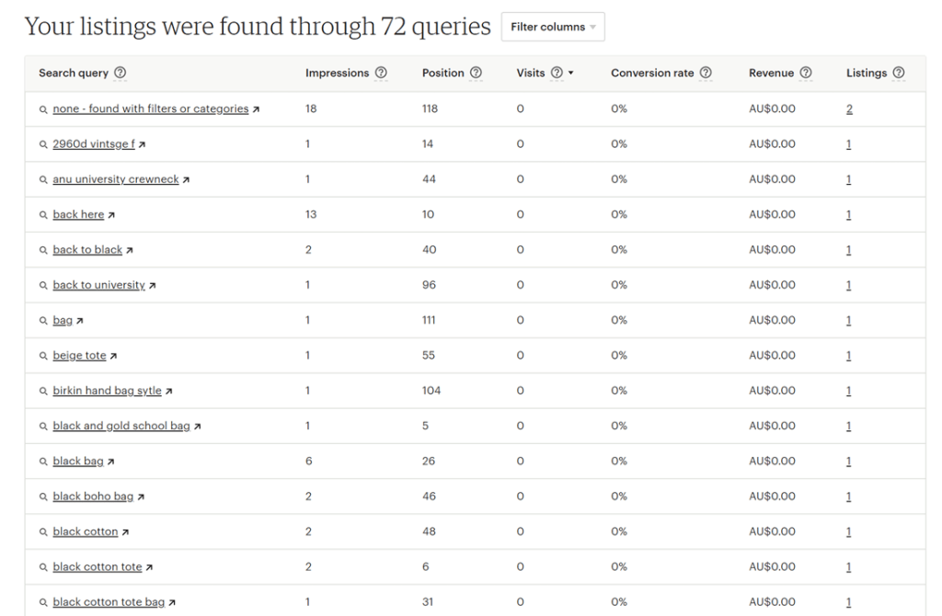Image resolution: width=942 pixels, height=616 pixels.
Task: Open 'black and gold school bag' query
Action: 121,427
